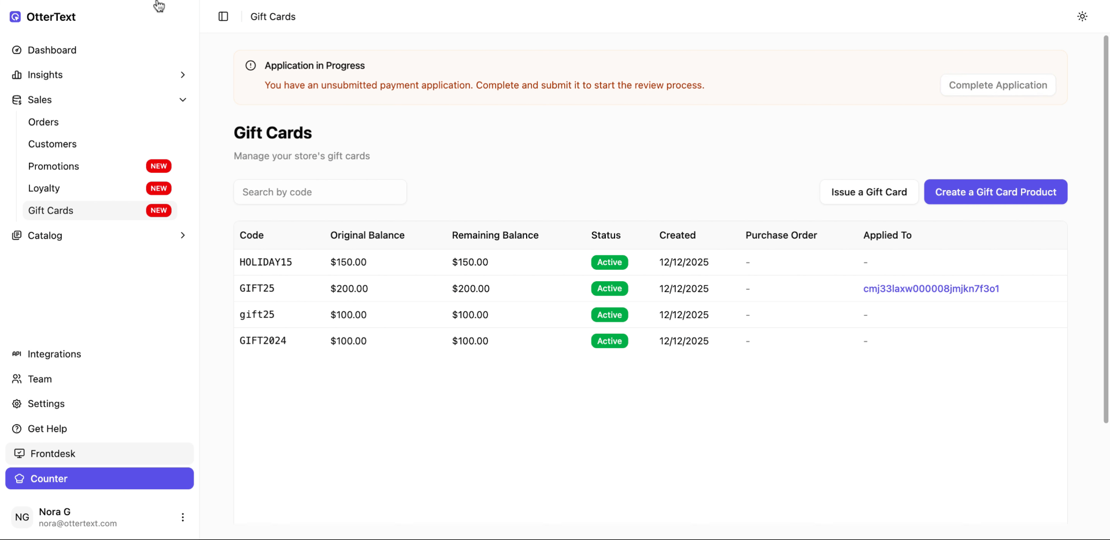Focus the Search by code field
The height and width of the screenshot is (540, 1110).
[x=320, y=192]
